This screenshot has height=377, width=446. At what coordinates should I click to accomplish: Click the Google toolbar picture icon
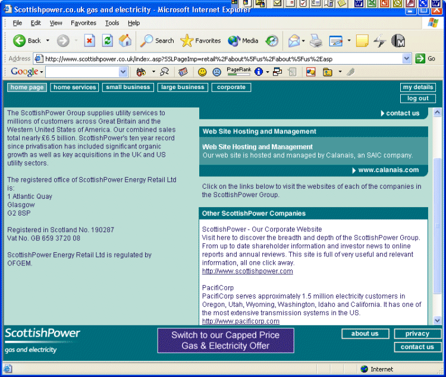coord(310,72)
